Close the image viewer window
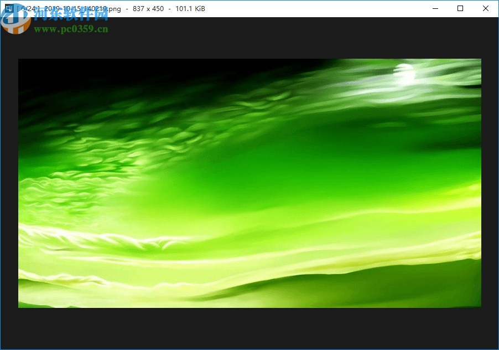Image resolution: width=499 pixels, height=350 pixels. pos(485,9)
